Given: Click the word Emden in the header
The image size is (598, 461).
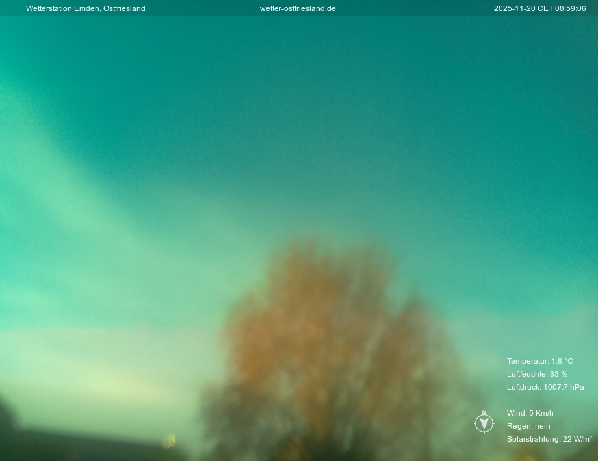Looking at the screenshot, I should click(86, 8).
